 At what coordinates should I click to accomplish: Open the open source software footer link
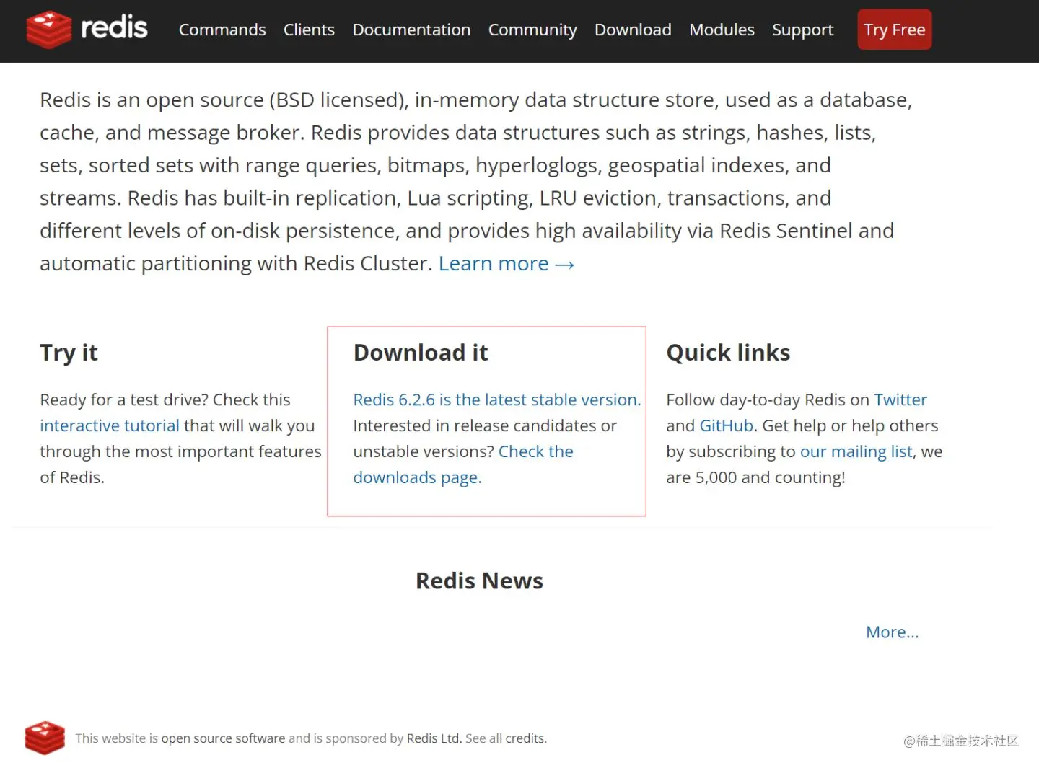(223, 738)
